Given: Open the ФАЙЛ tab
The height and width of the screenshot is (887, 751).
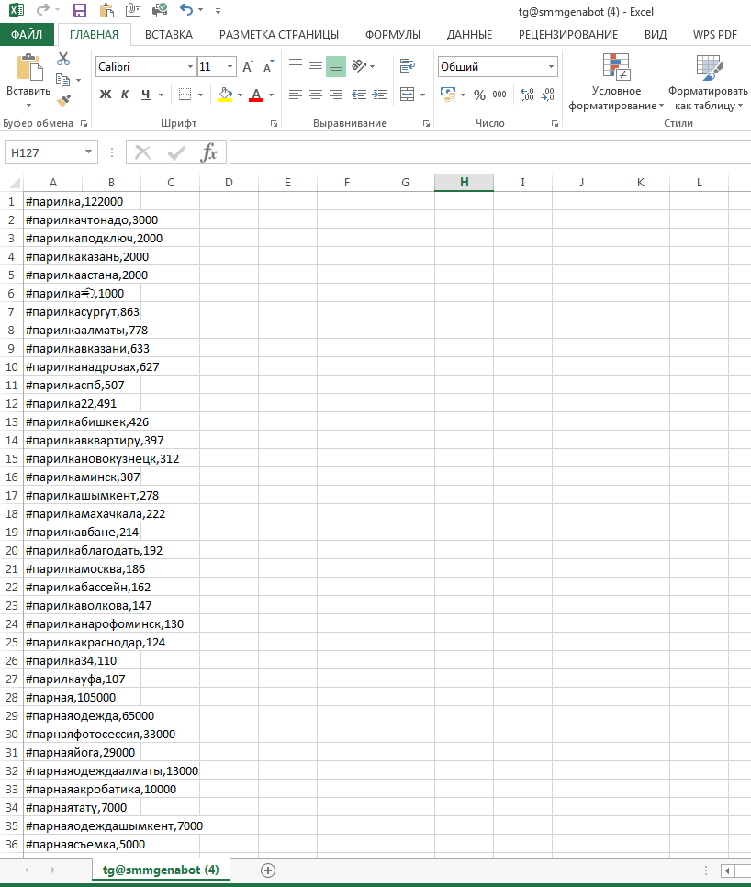Looking at the screenshot, I should [x=27, y=35].
